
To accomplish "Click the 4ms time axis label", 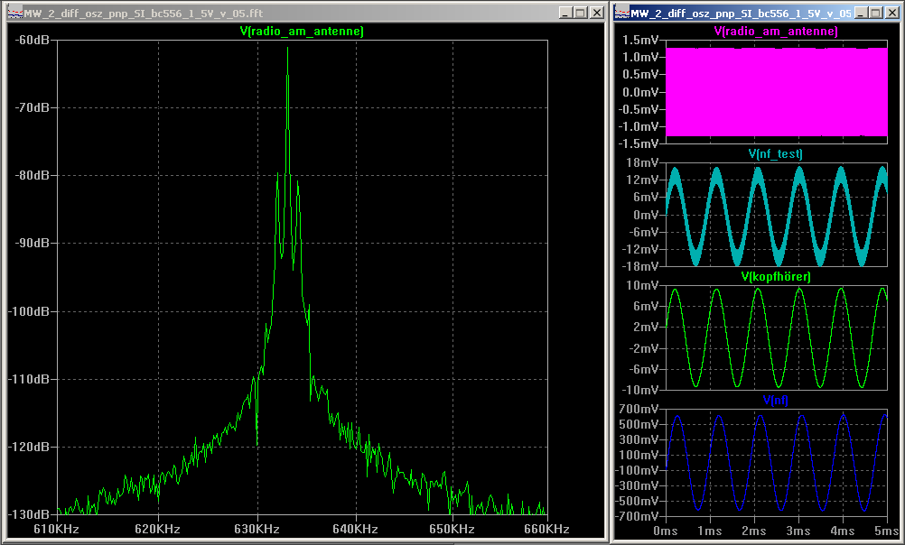I will coord(843,531).
